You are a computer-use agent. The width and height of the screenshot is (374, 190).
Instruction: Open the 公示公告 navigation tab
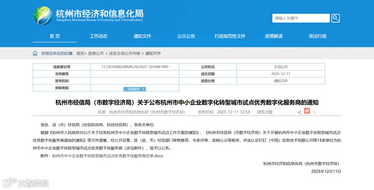(186, 36)
